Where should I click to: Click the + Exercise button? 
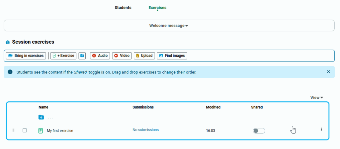63,56
